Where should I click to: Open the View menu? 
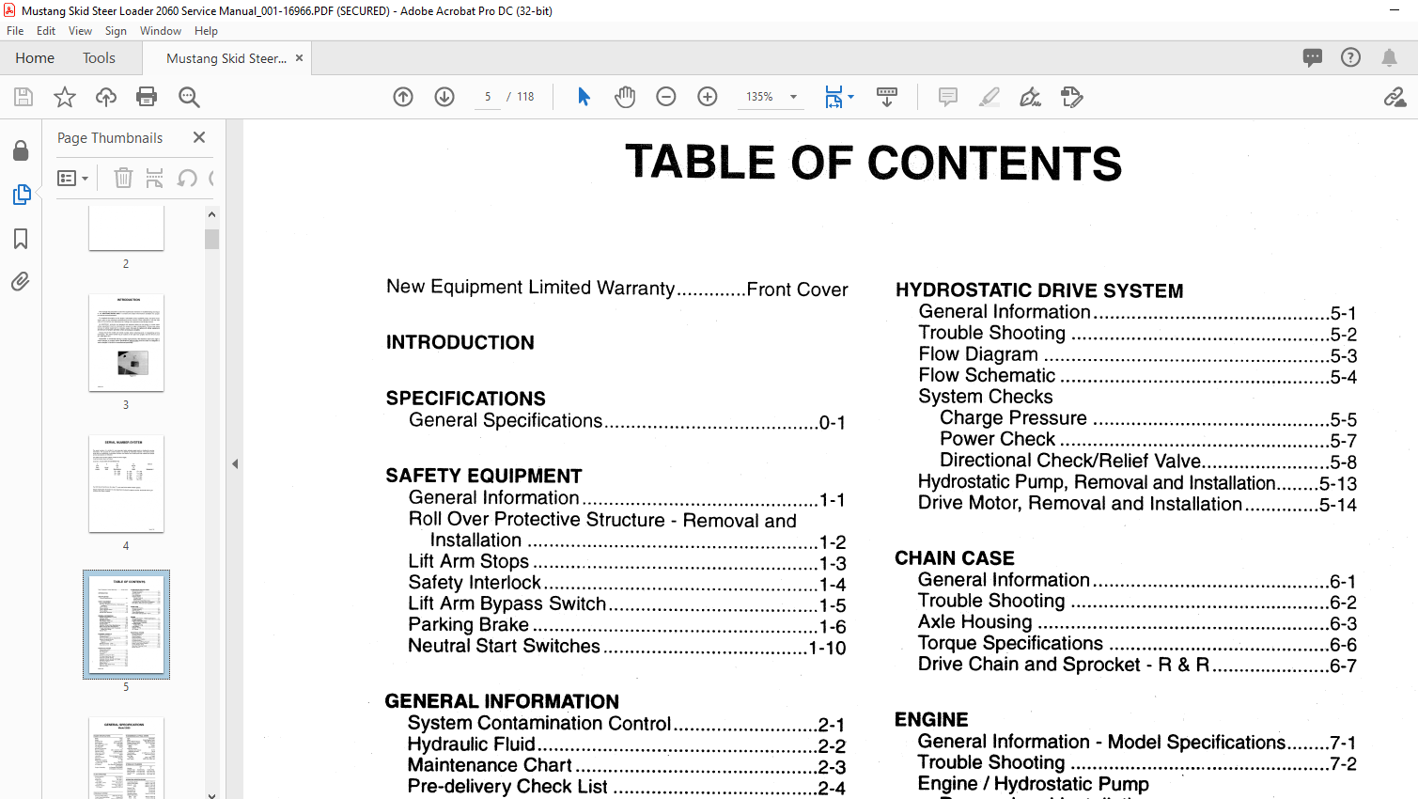click(x=80, y=31)
